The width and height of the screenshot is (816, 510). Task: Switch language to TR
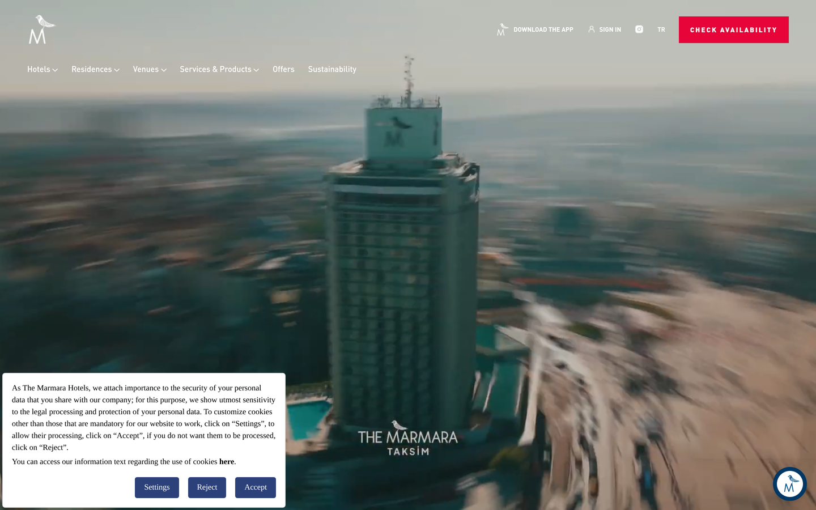pos(661,29)
